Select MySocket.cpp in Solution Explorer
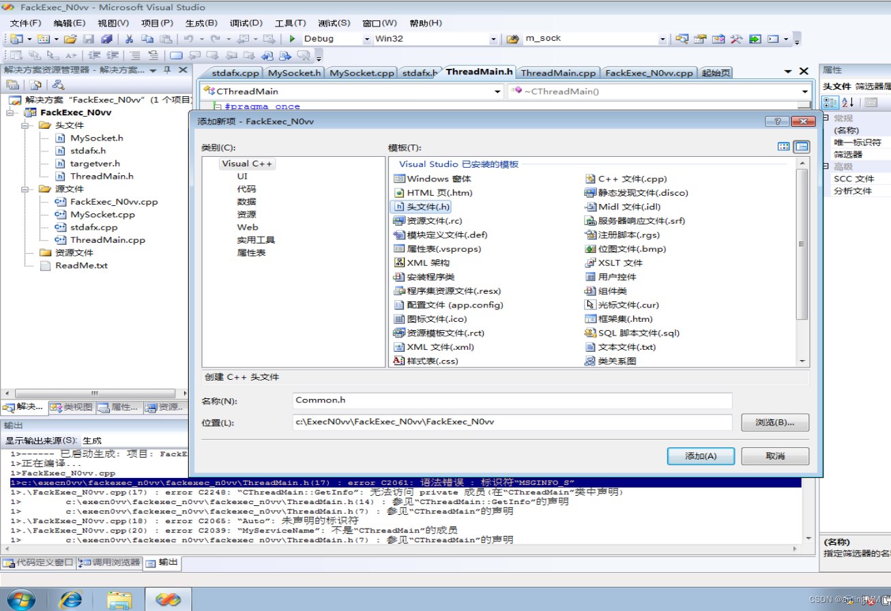Viewport: 891px width, 611px height. [102, 214]
